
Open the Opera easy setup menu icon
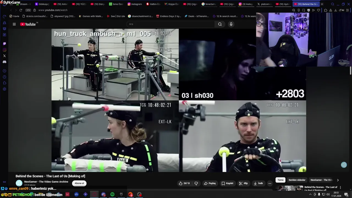click(x=348, y=10)
